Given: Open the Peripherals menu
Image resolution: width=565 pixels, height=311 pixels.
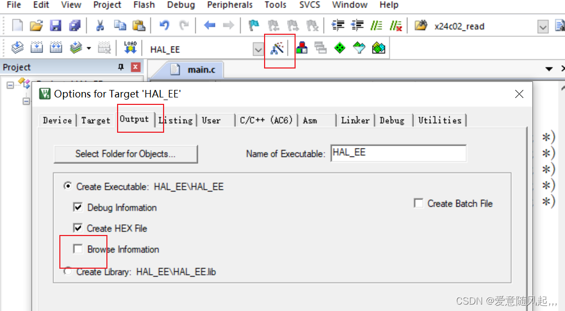Looking at the screenshot, I should point(229,5).
